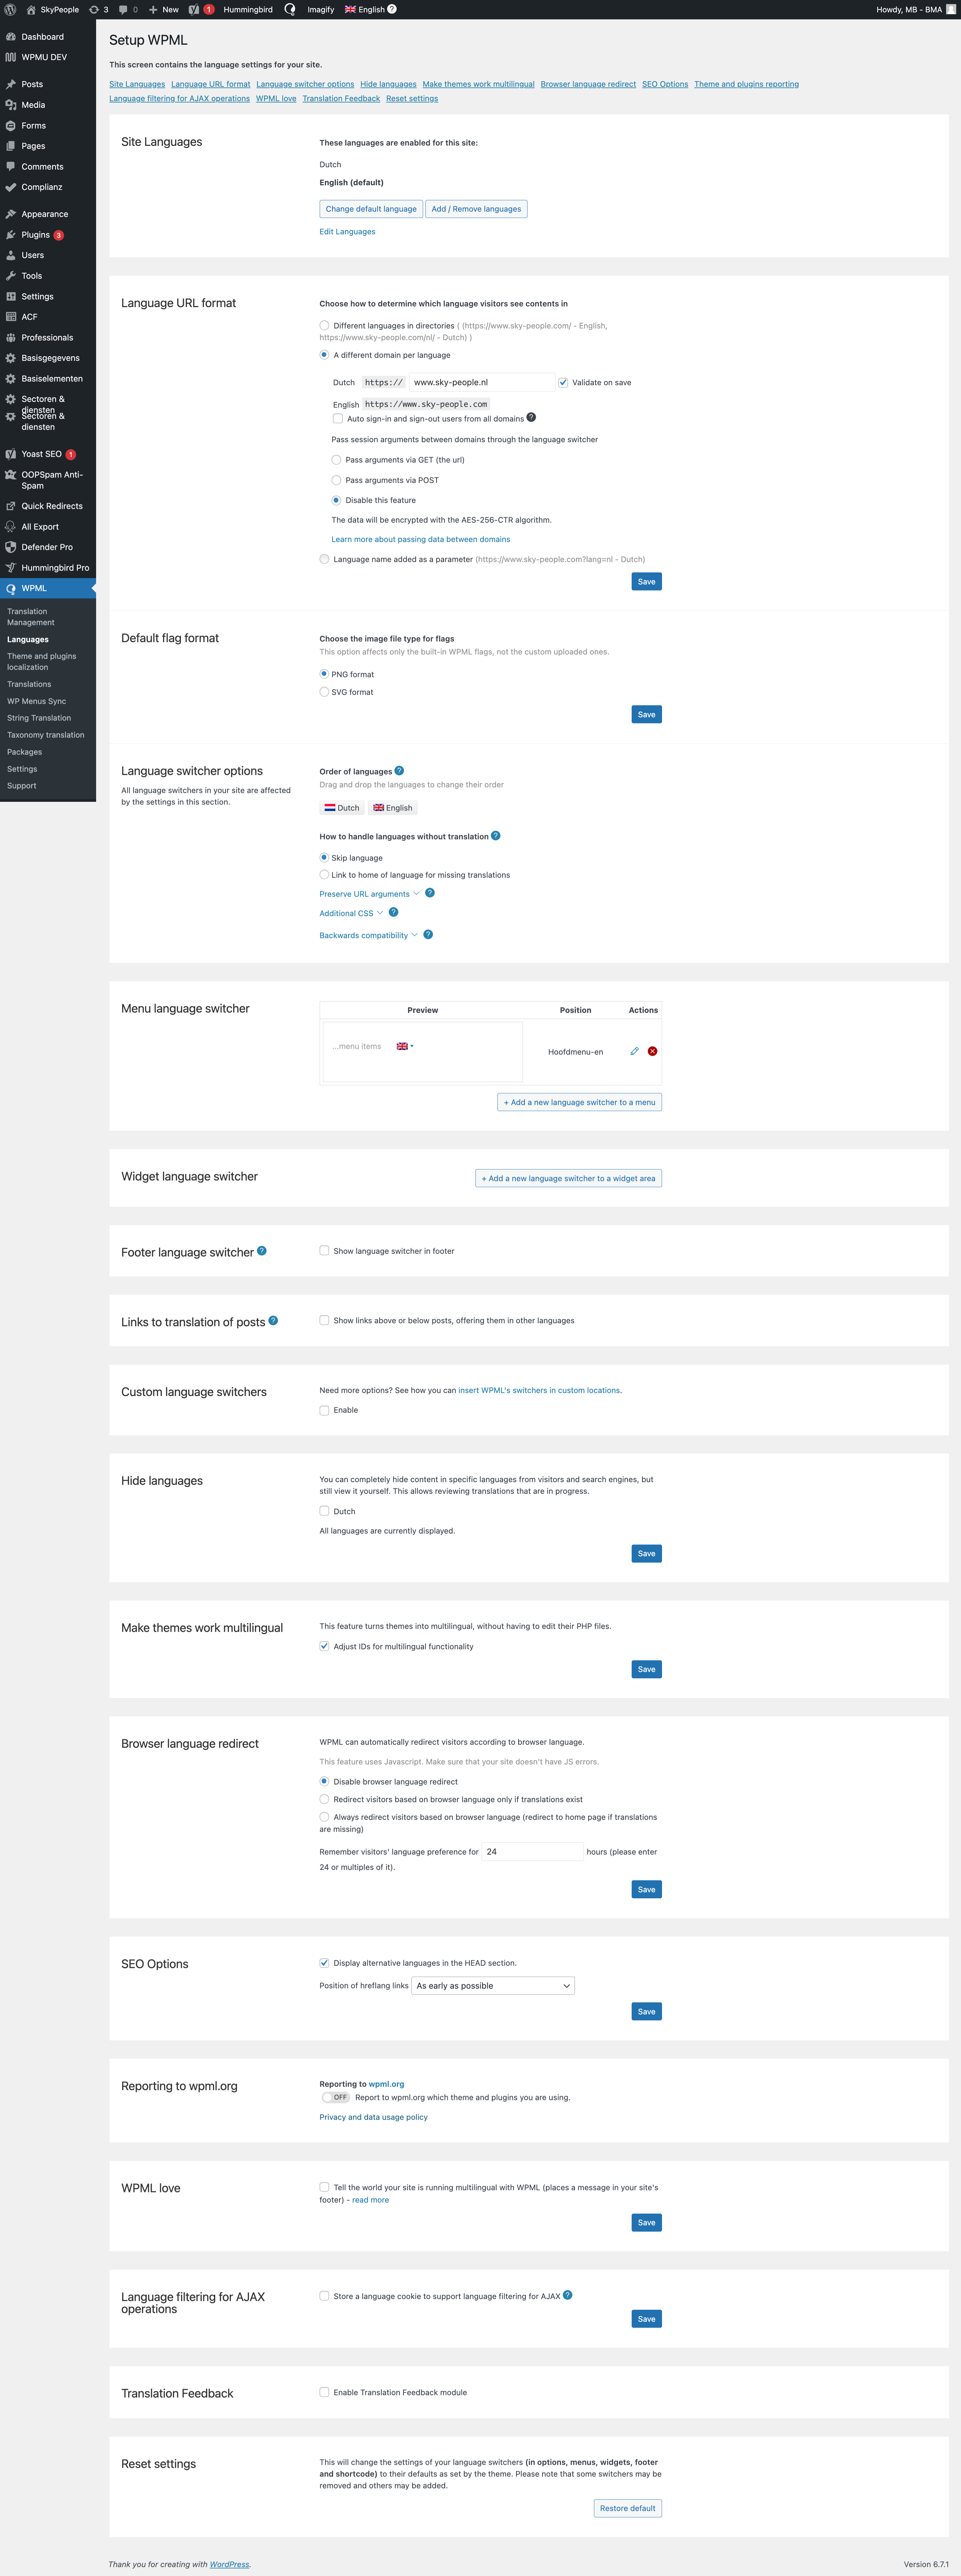
Task: Open Edit Languages link
Action: point(347,232)
